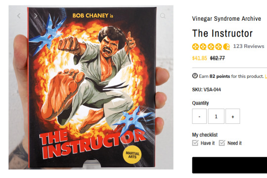Open the 123 Reviews link

click(248, 46)
